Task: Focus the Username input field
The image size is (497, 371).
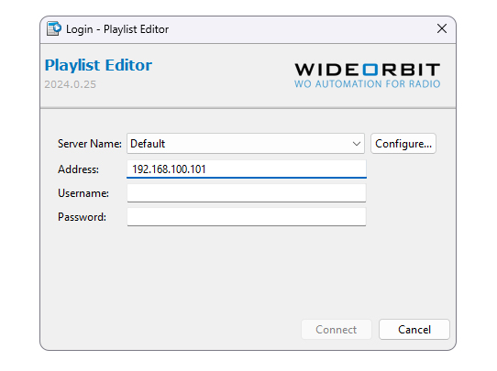Action: click(x=247, y=193)
